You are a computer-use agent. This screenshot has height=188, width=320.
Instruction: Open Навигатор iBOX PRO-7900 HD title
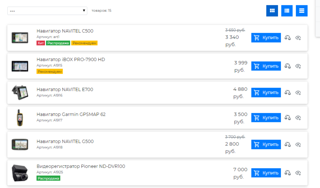(x=71, y=60)
